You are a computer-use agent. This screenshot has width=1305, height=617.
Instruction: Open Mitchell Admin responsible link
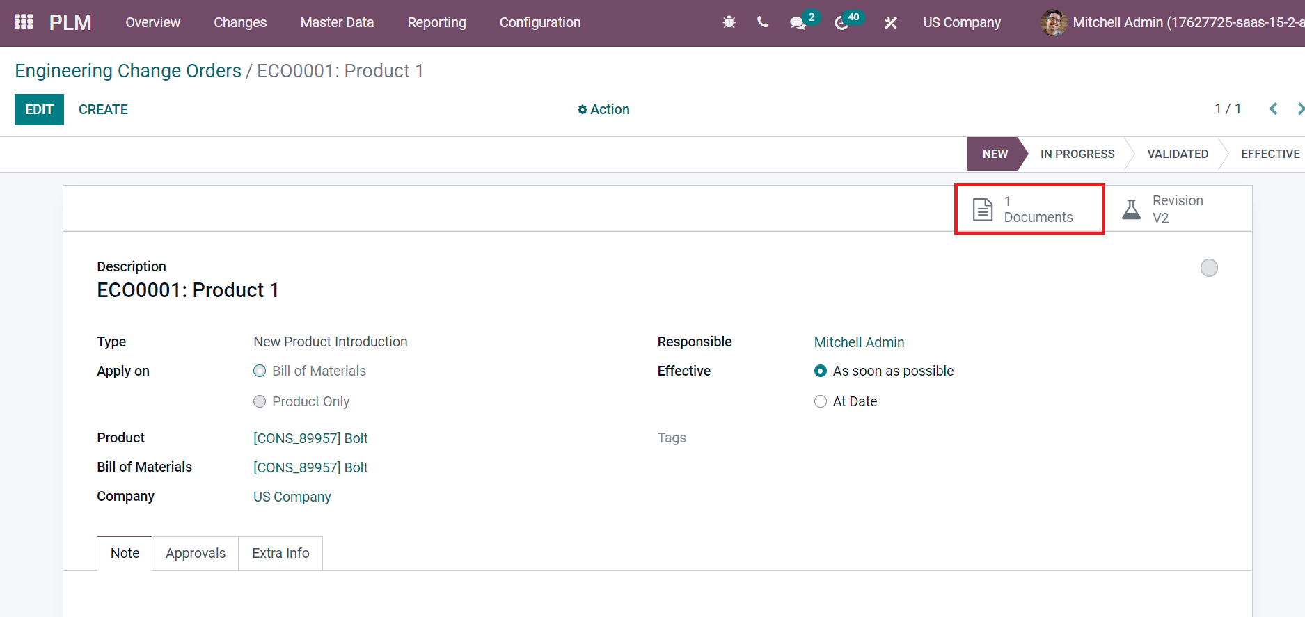[x=859, y=342]
